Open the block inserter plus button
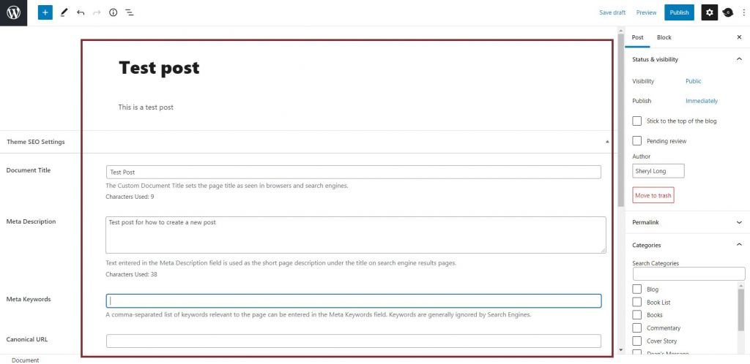This screenshot has height=364, width=750. [45, 12]
